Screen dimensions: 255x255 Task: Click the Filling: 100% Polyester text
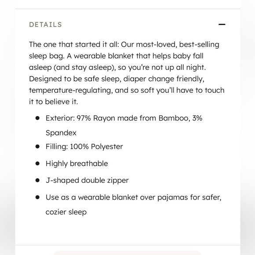[x=84, y=146]
